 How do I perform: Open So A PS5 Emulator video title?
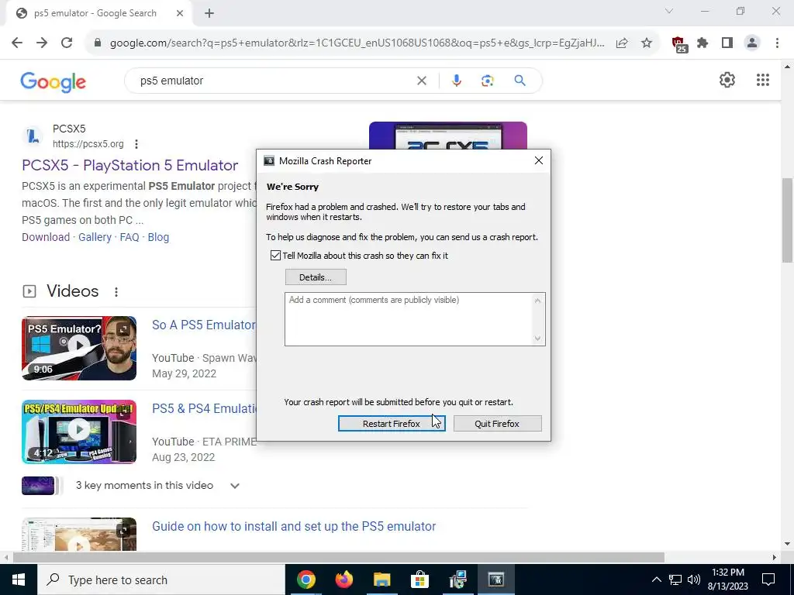(x=204, y=325)
